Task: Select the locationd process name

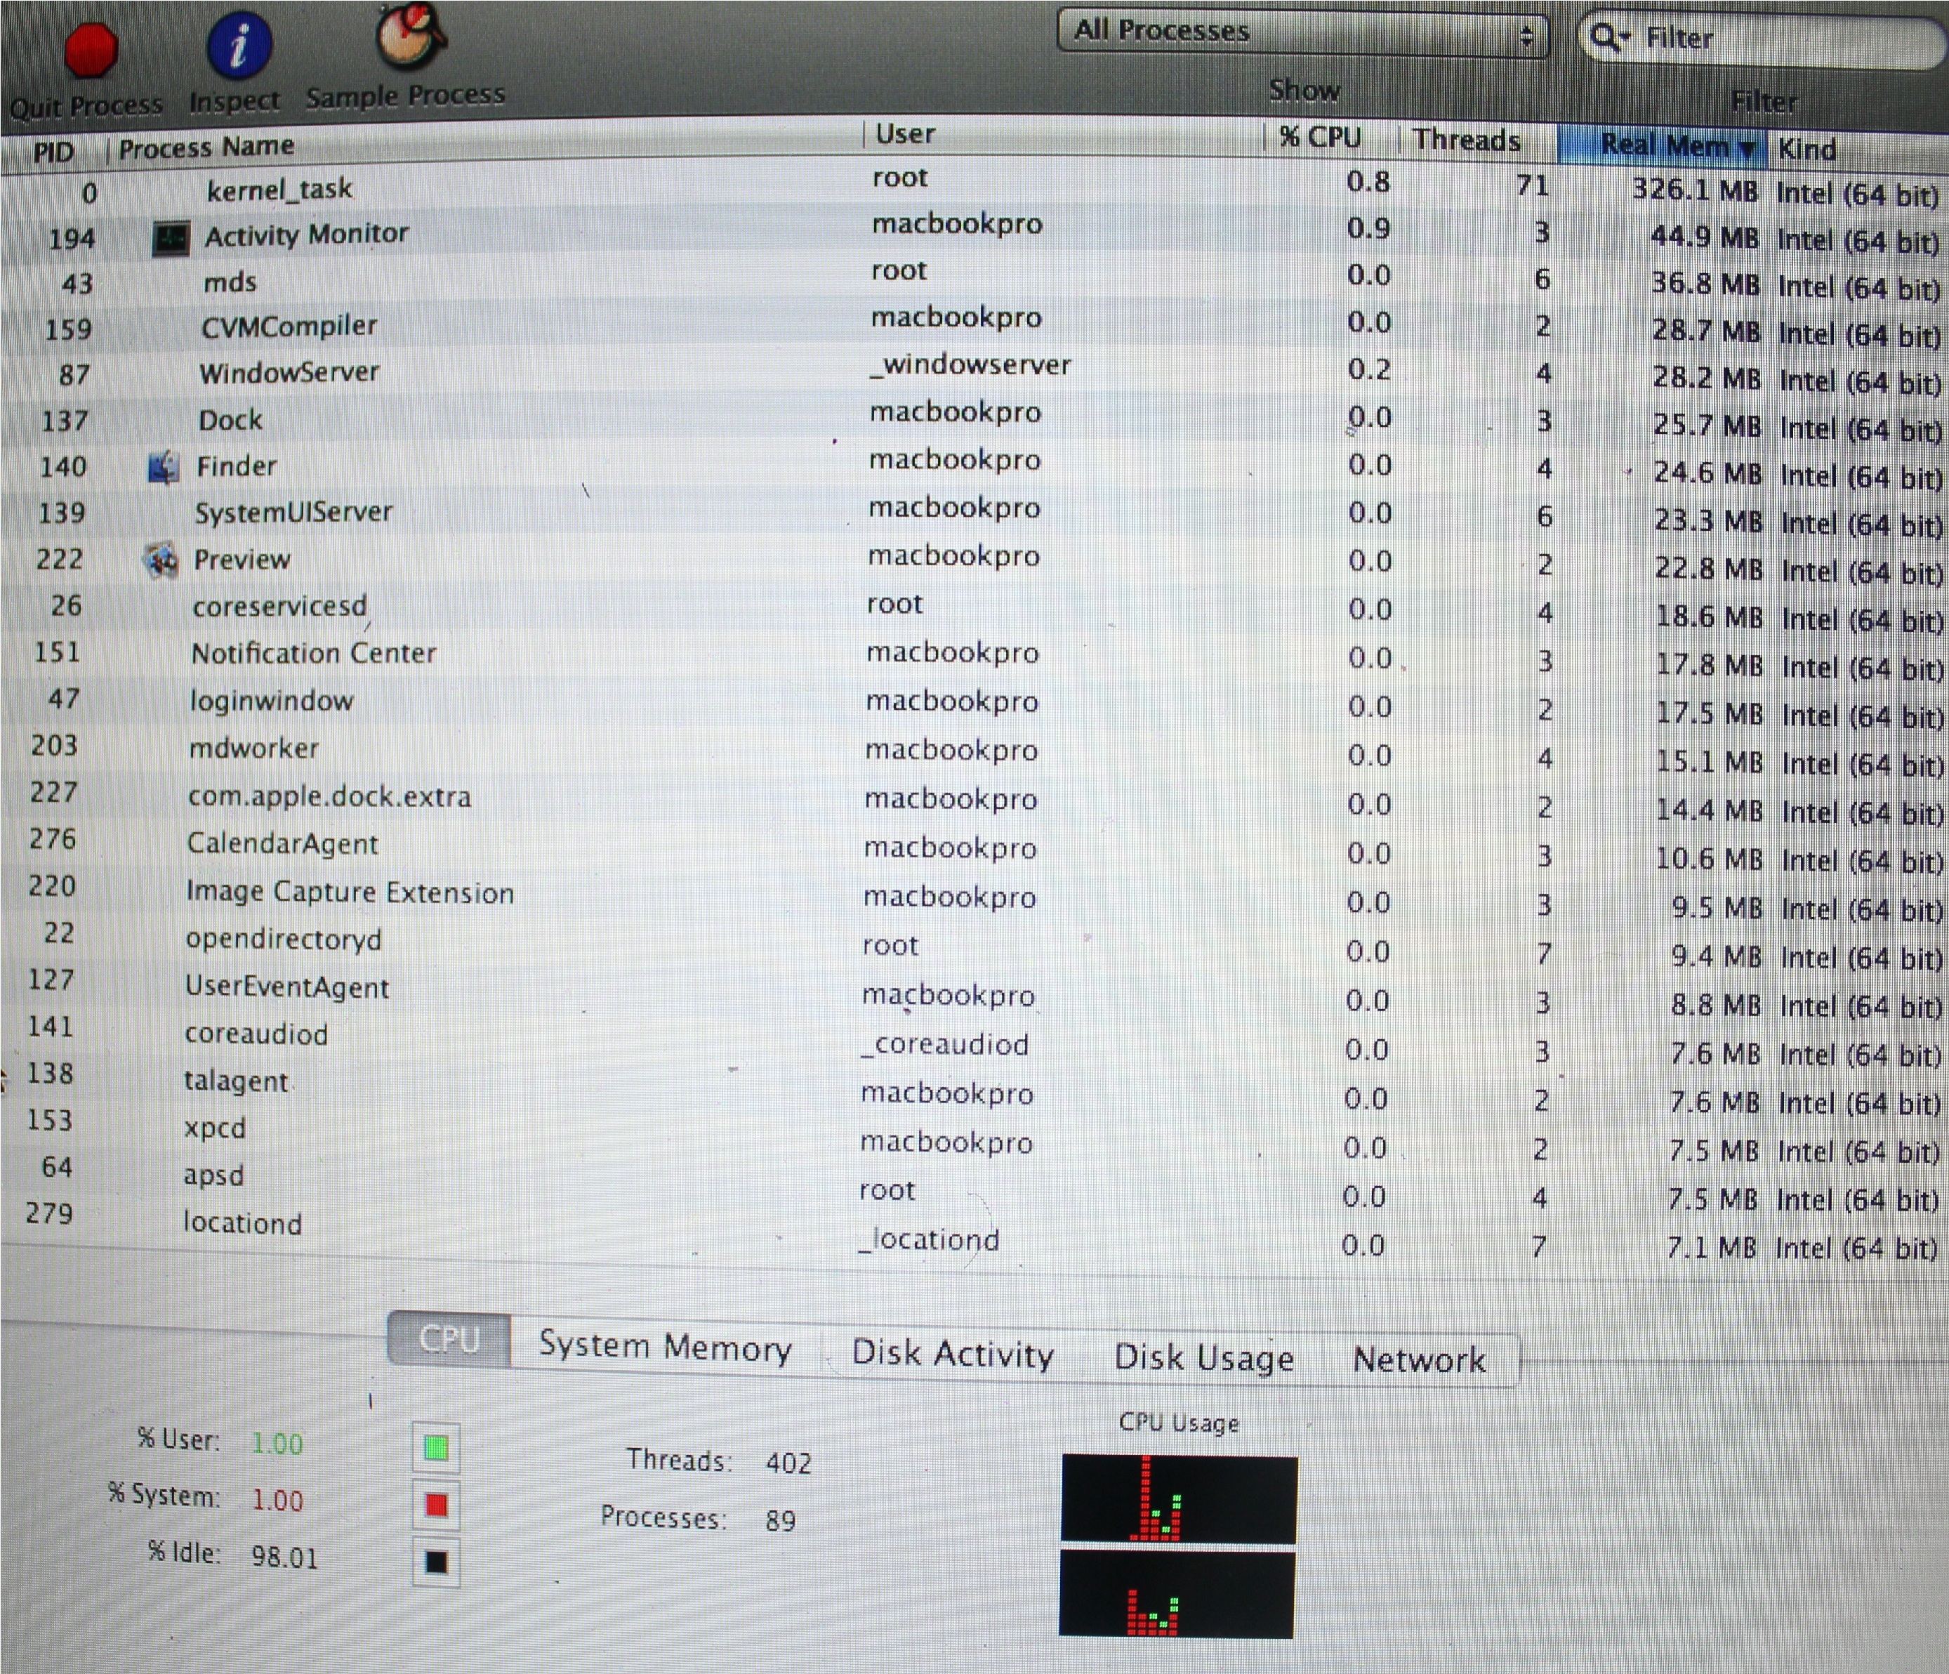Action: pyautogui.click(x=243, y=1223)
